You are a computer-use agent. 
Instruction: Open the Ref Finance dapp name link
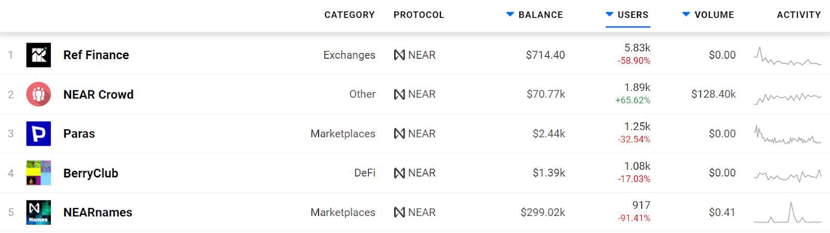coord(96,55)
